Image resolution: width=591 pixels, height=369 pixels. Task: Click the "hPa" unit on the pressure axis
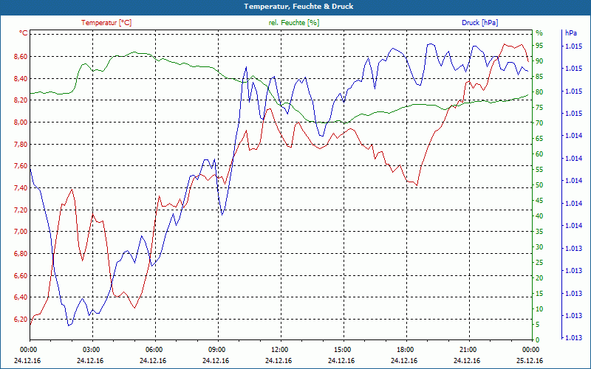(x=570, y=33)
